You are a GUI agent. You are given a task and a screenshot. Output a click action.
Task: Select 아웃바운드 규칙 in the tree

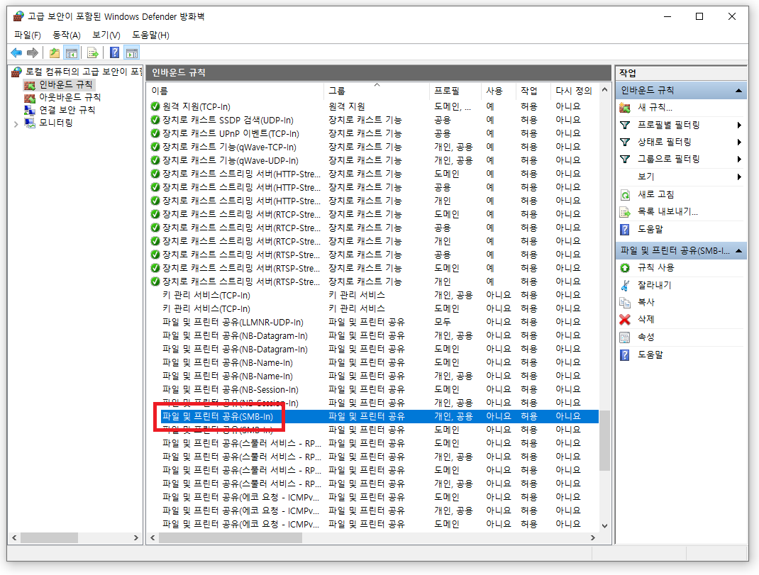pos(70,97)
